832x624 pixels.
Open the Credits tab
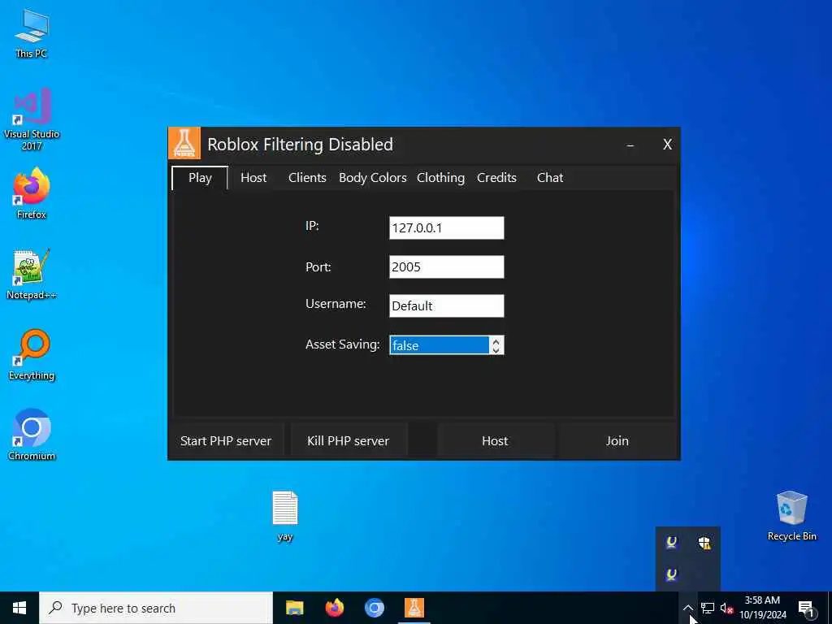point(496,178)
